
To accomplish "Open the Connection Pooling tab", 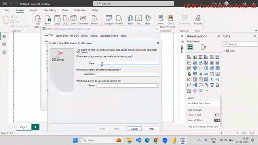I will (109, 36).
